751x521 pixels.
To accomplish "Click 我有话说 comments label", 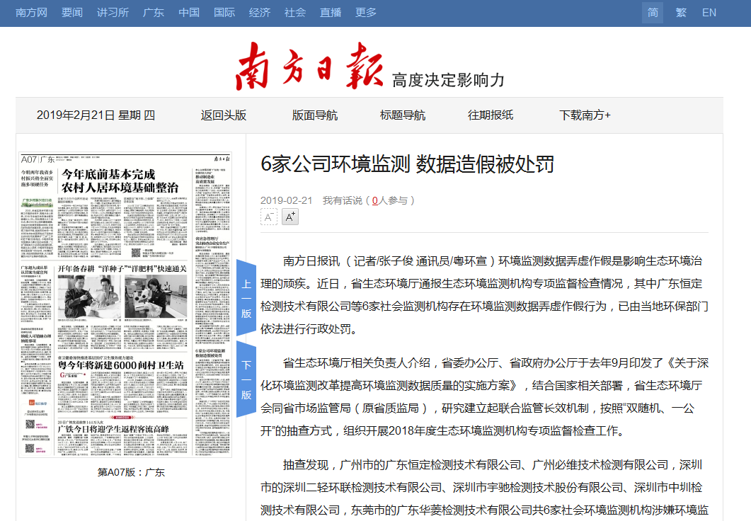I will point(343,200).
